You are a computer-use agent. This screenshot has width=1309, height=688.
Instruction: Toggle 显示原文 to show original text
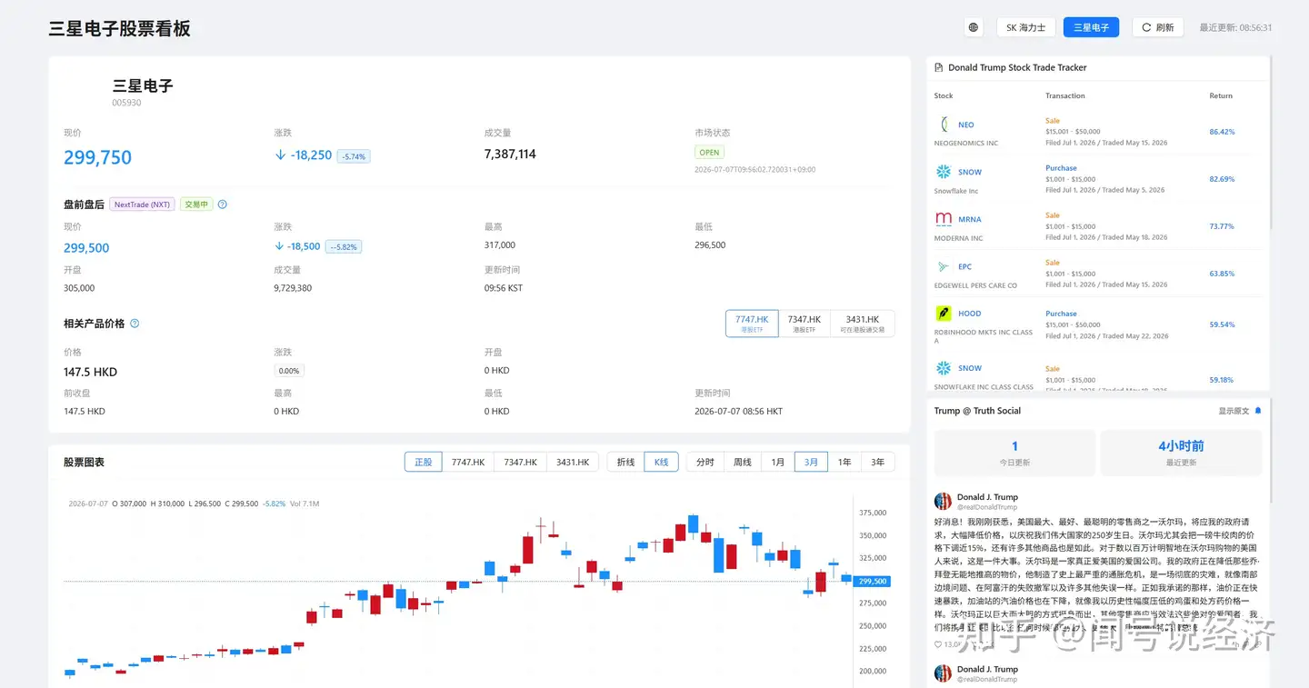1234,411
